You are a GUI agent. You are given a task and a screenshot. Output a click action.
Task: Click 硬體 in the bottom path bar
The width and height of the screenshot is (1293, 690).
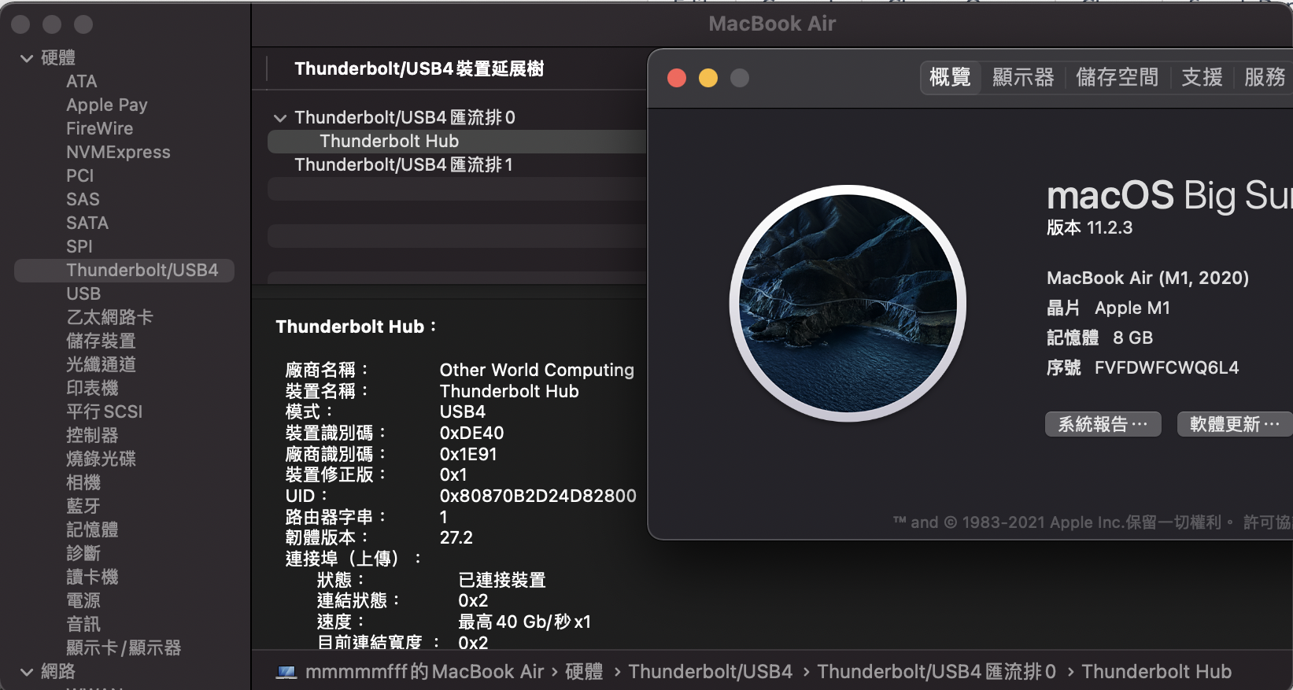tap(584, 672)
